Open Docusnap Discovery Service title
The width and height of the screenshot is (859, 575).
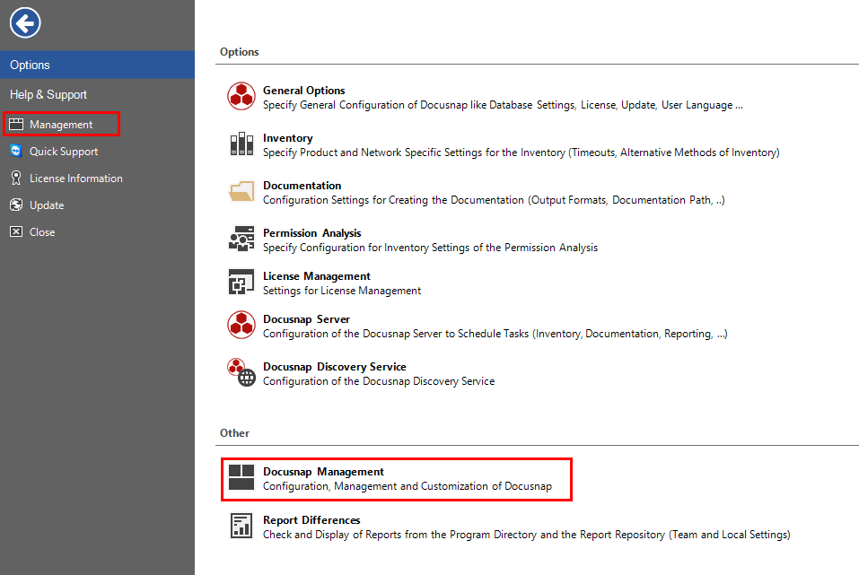click(x=335, y=367)
